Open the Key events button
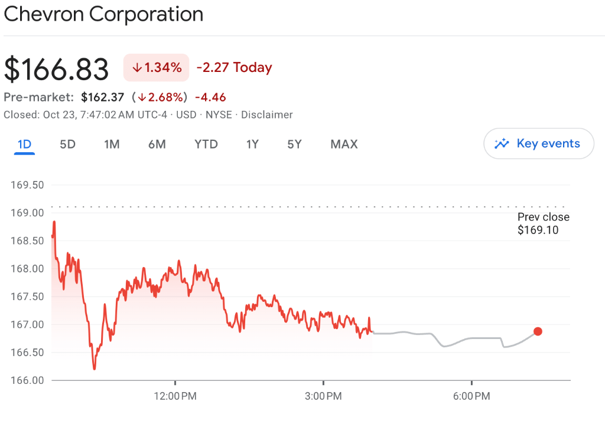The image size is (605, 421). 538,144
